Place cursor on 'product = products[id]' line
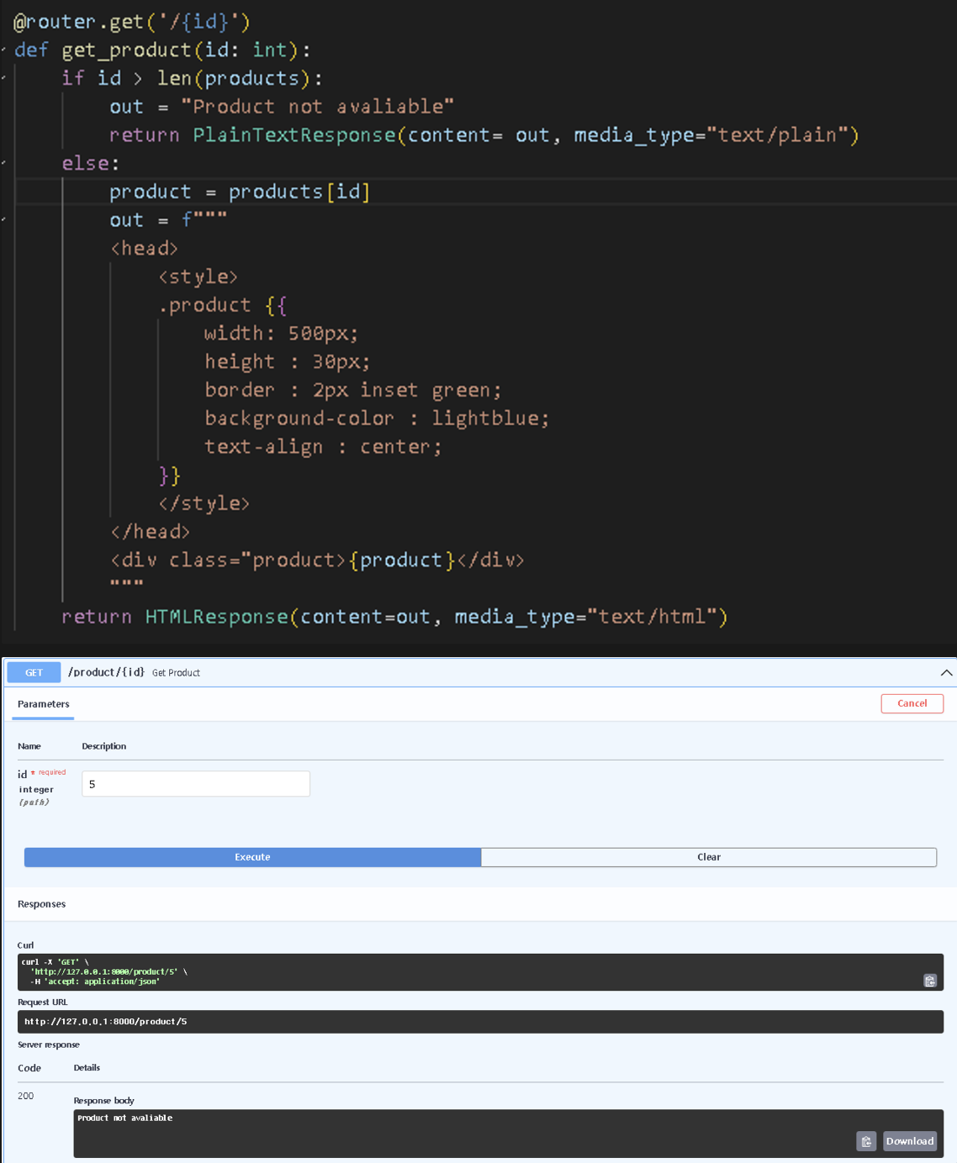The width and height of the screenshot is (957, 1163). pos(240,192)
